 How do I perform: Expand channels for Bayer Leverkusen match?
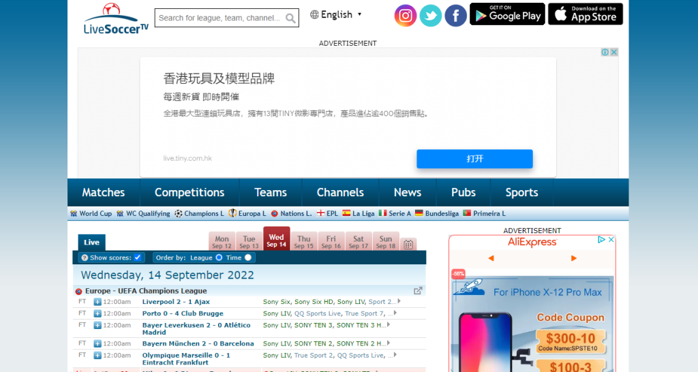pyautogui.click(x=389, y=325)
